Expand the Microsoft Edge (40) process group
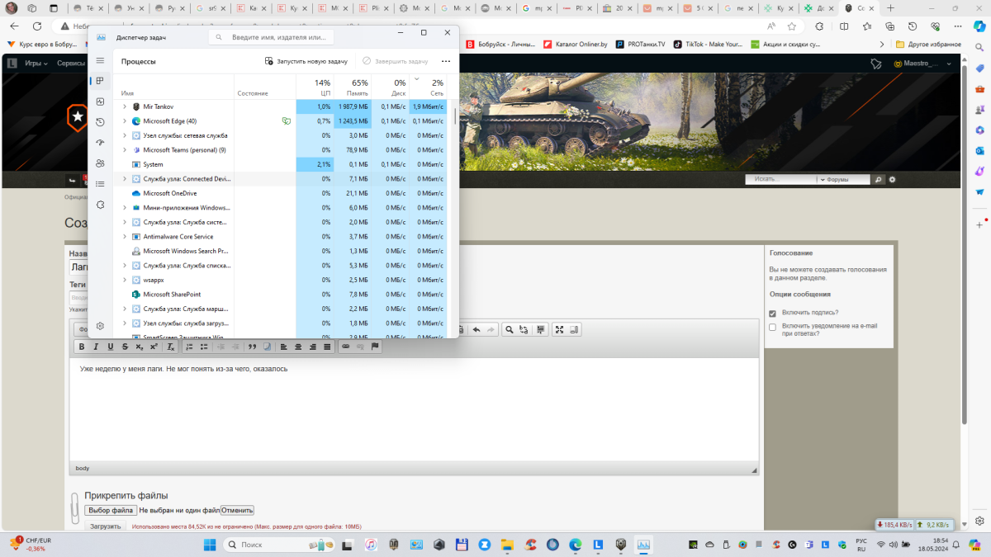 pyautogui.click(x=125, y=121)
